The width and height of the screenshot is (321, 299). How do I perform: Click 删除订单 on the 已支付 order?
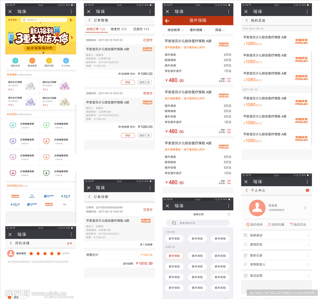pos(145,82)
